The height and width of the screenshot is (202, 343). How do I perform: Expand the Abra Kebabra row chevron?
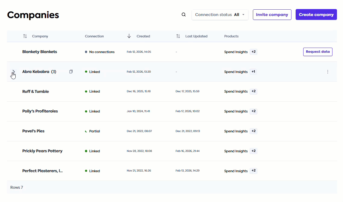tap(14, 71)
